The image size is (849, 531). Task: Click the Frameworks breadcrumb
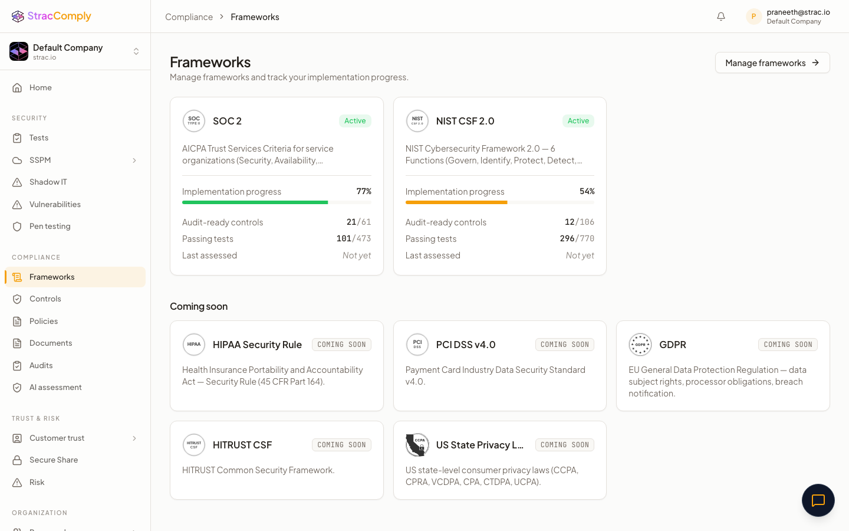255,17
